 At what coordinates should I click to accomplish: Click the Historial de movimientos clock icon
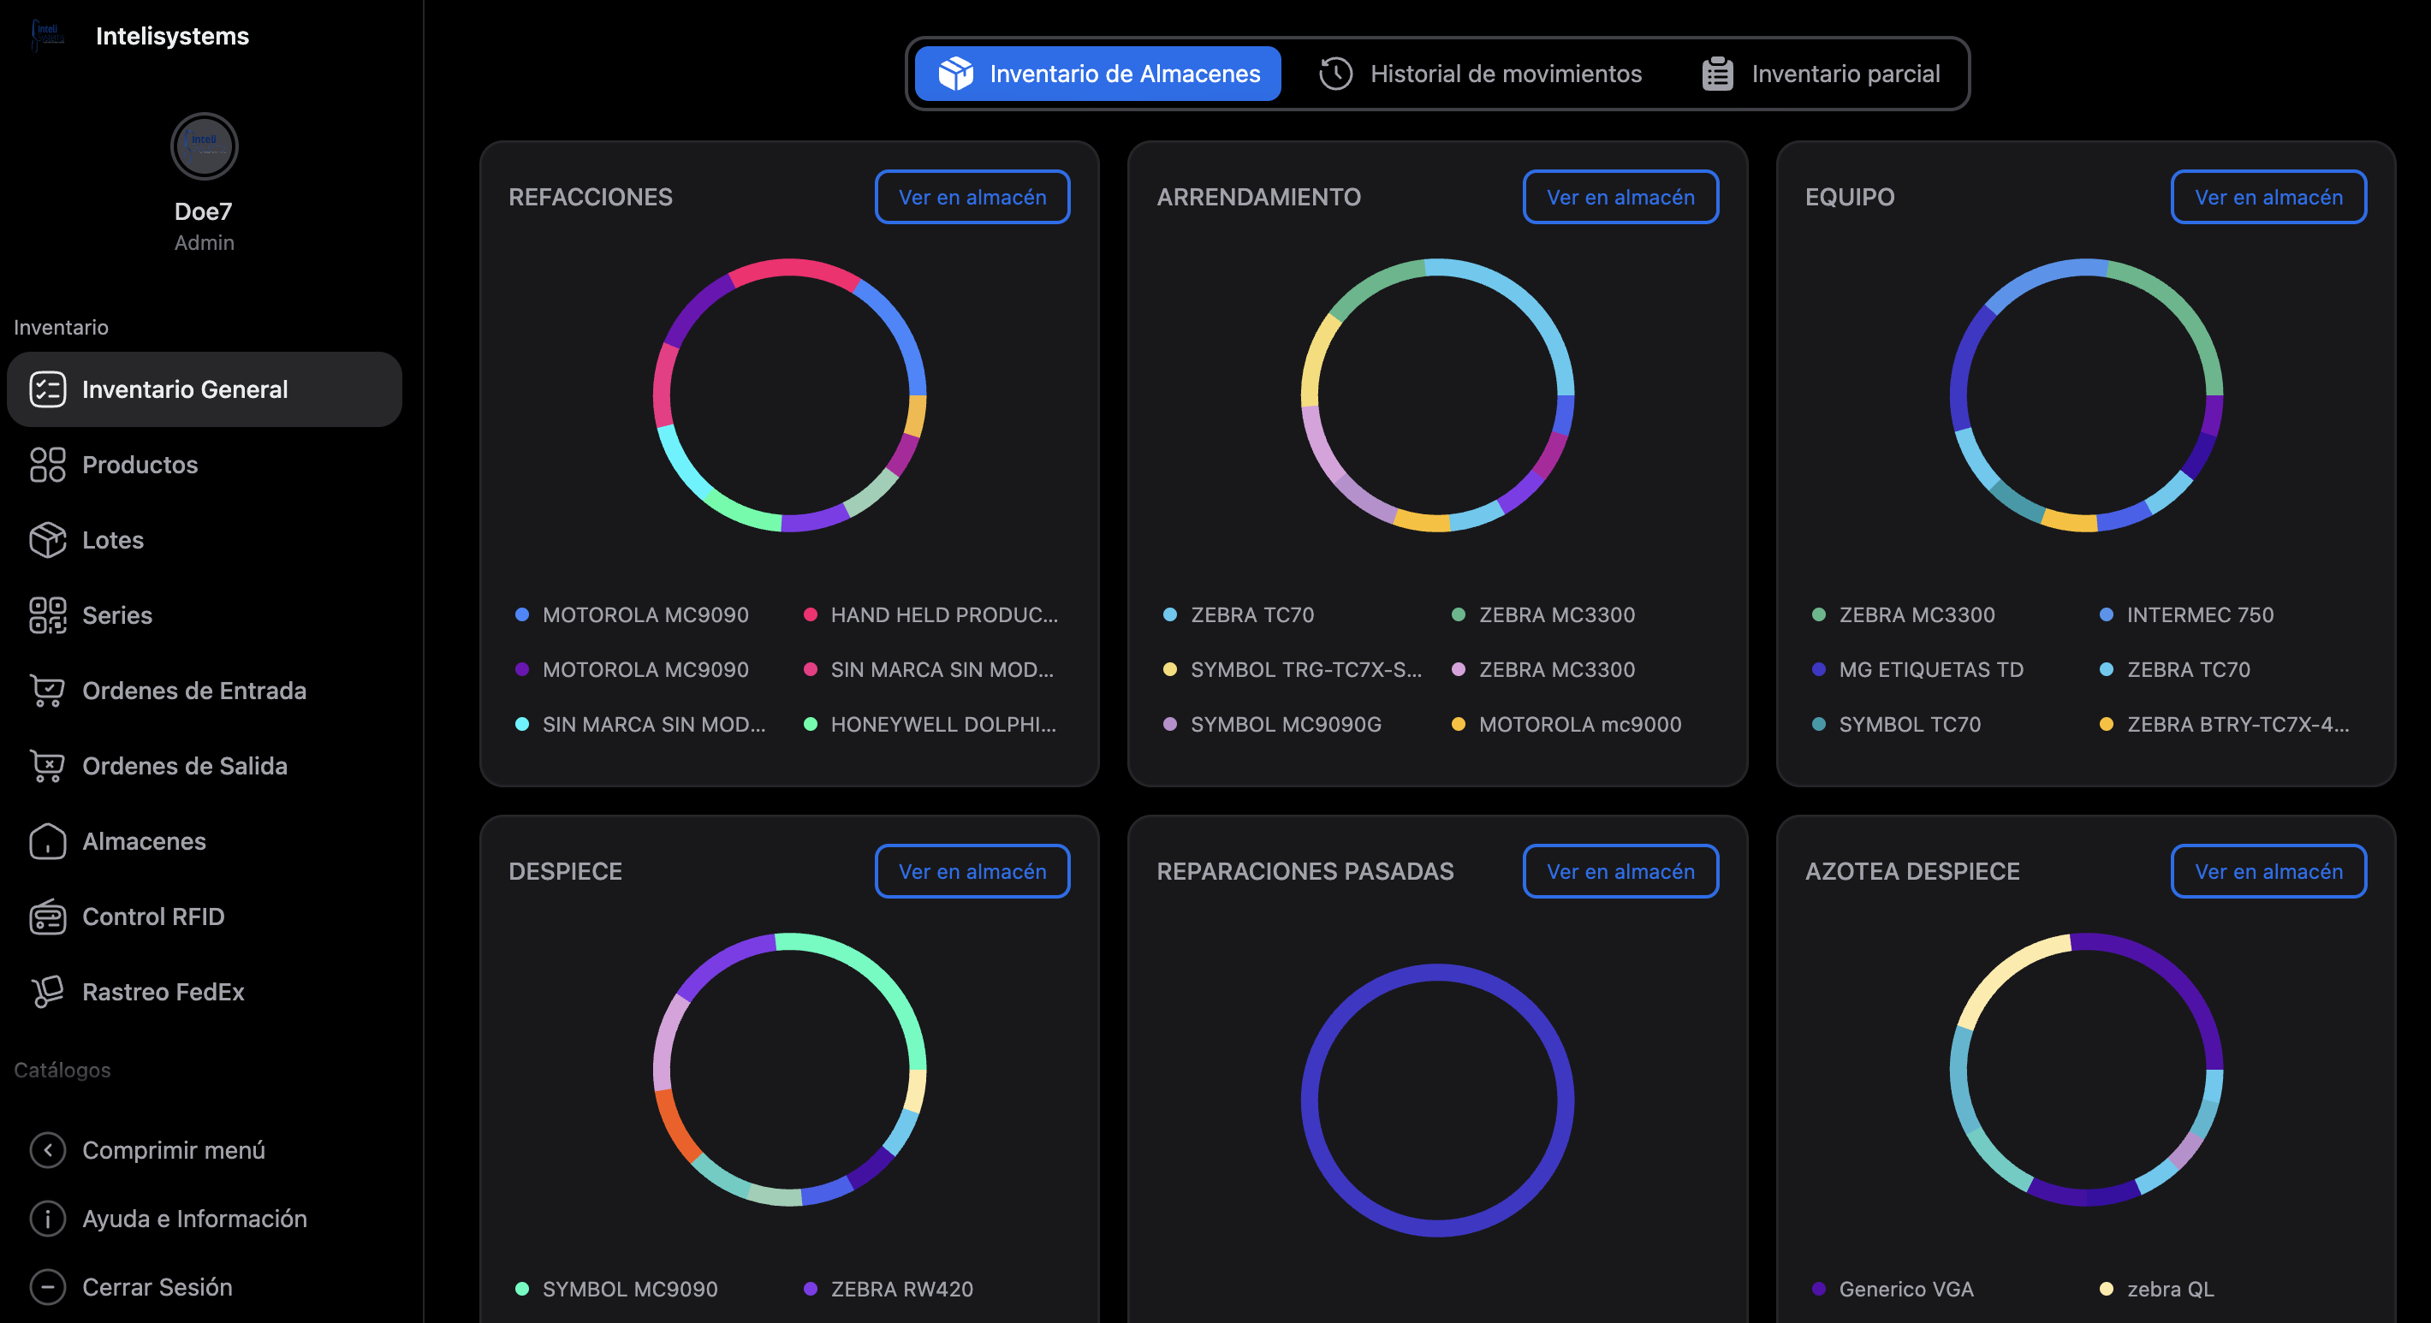tap(1335, 74)
